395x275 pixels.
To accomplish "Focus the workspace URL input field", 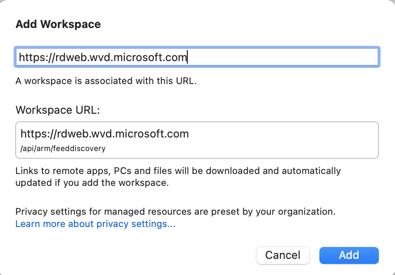I will point(197,57).
